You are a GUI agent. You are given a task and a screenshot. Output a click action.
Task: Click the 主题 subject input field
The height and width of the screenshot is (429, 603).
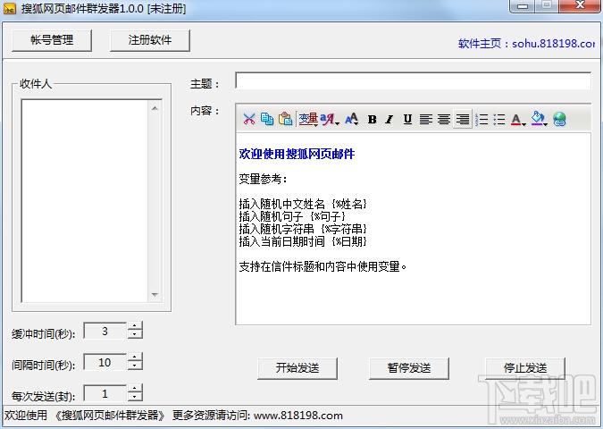coord(413,80)
